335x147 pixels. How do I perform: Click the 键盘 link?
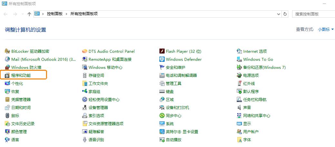pos(170,92)
